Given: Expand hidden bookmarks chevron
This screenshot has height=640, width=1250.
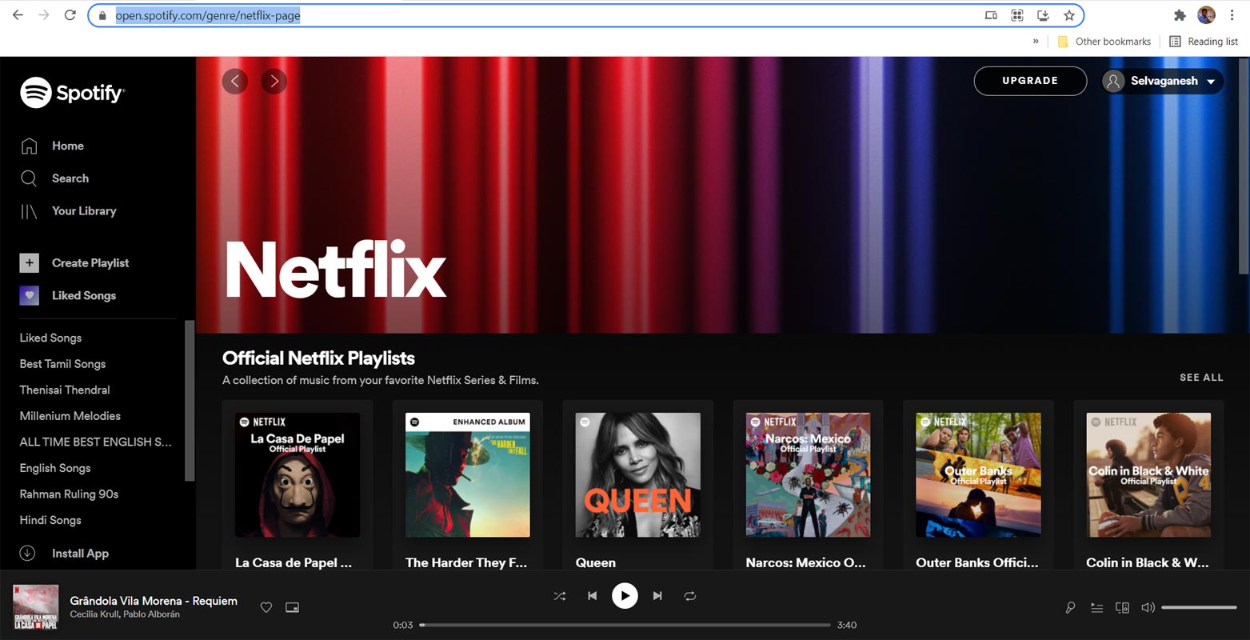Looking at the screenshot, I should point(1036,42).
